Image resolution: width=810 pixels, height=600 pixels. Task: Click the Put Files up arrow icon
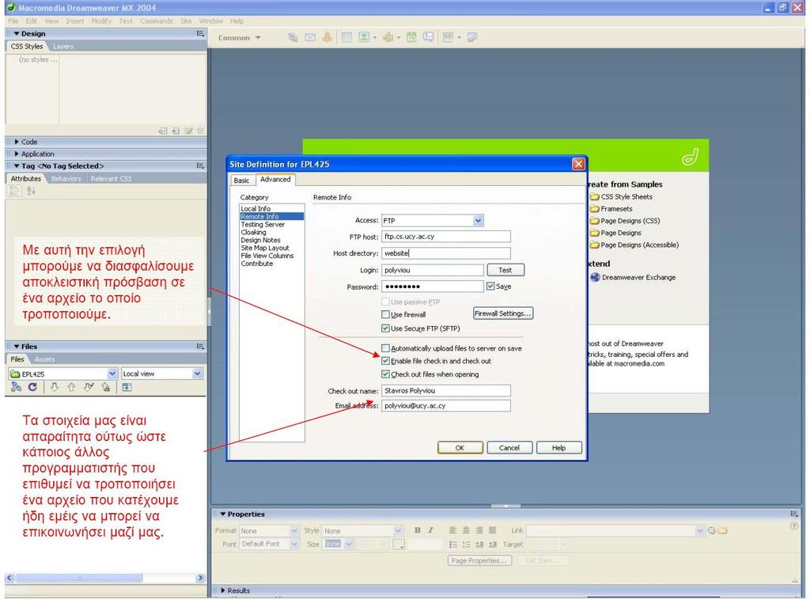point(71,387)
